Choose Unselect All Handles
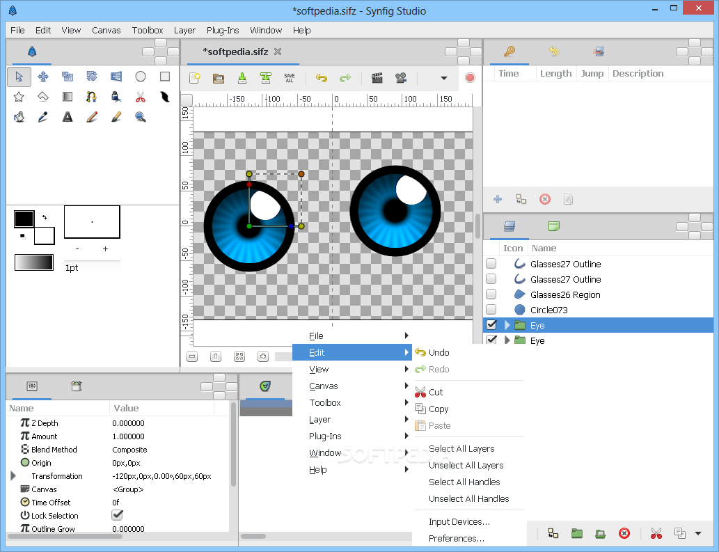The image size is (719, 552). [x=468, y=498]
